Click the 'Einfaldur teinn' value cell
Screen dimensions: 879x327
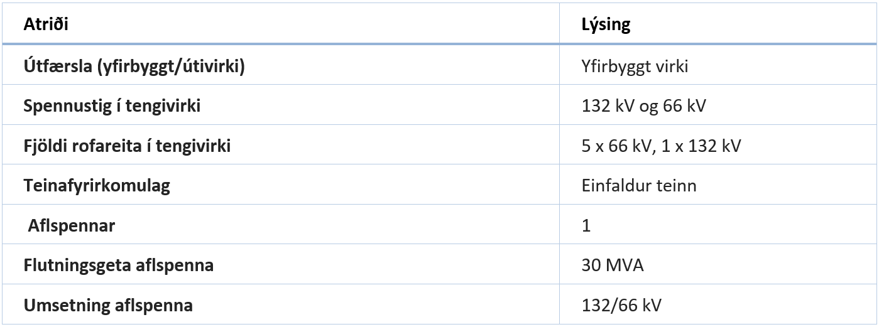pos(639,186)
